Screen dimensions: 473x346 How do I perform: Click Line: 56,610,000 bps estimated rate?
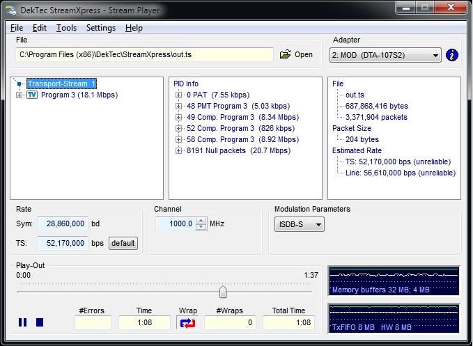point(401,173)
